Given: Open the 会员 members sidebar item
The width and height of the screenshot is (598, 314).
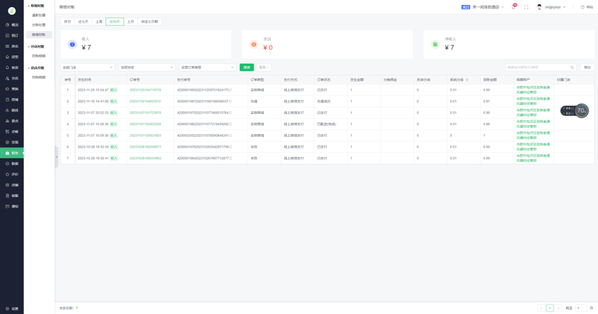Looking at the screenshot, I should (12, 78).
